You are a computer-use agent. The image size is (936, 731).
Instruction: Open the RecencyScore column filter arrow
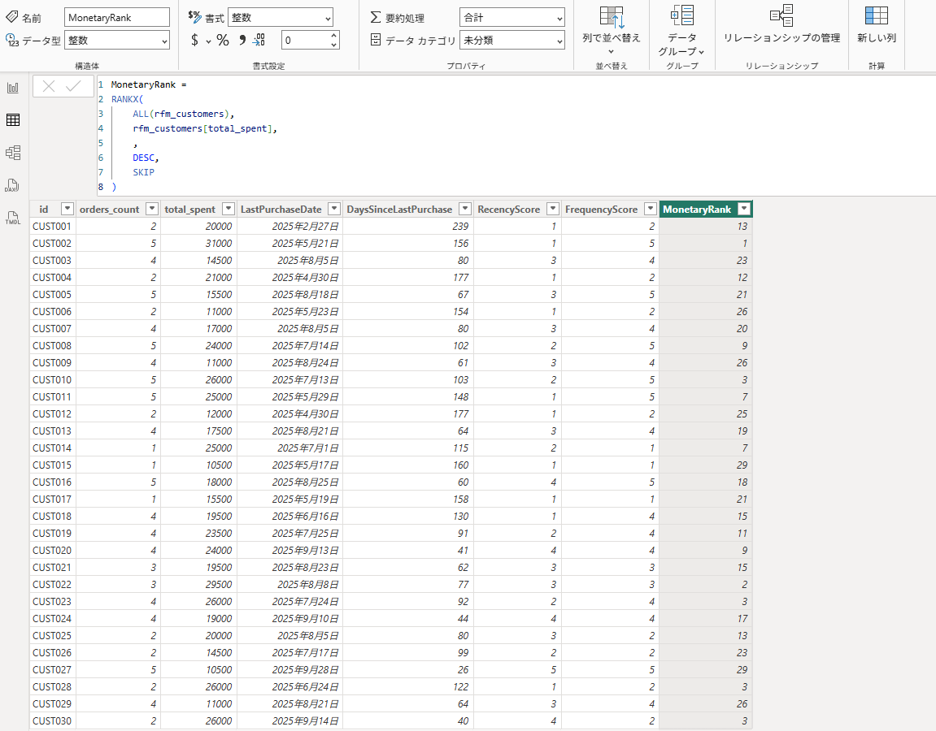pyautogui.click(x=553, y=210)
